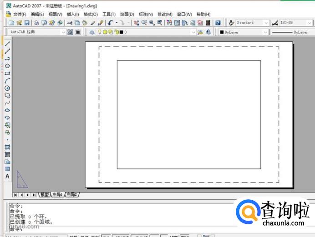Select the Rectangle drawing tool
The height and width of the screenshot is (237, 315).
[x=7, y=73]
